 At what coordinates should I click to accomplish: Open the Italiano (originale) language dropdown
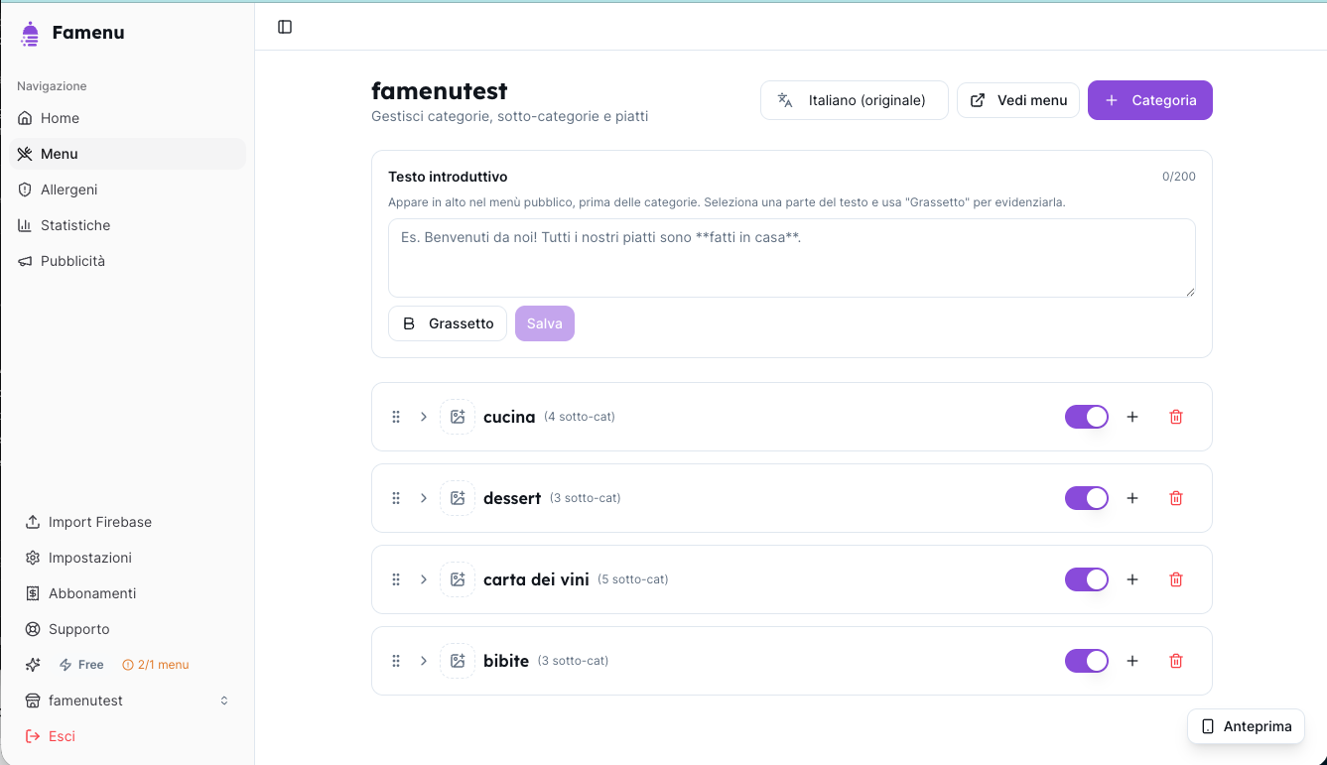[855, 100]
